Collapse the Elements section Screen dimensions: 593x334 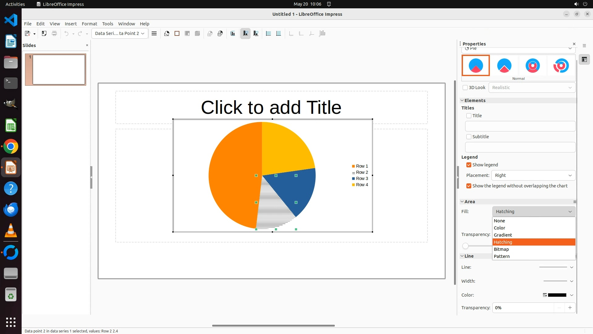pyautogui.click(x=462, y=101)
